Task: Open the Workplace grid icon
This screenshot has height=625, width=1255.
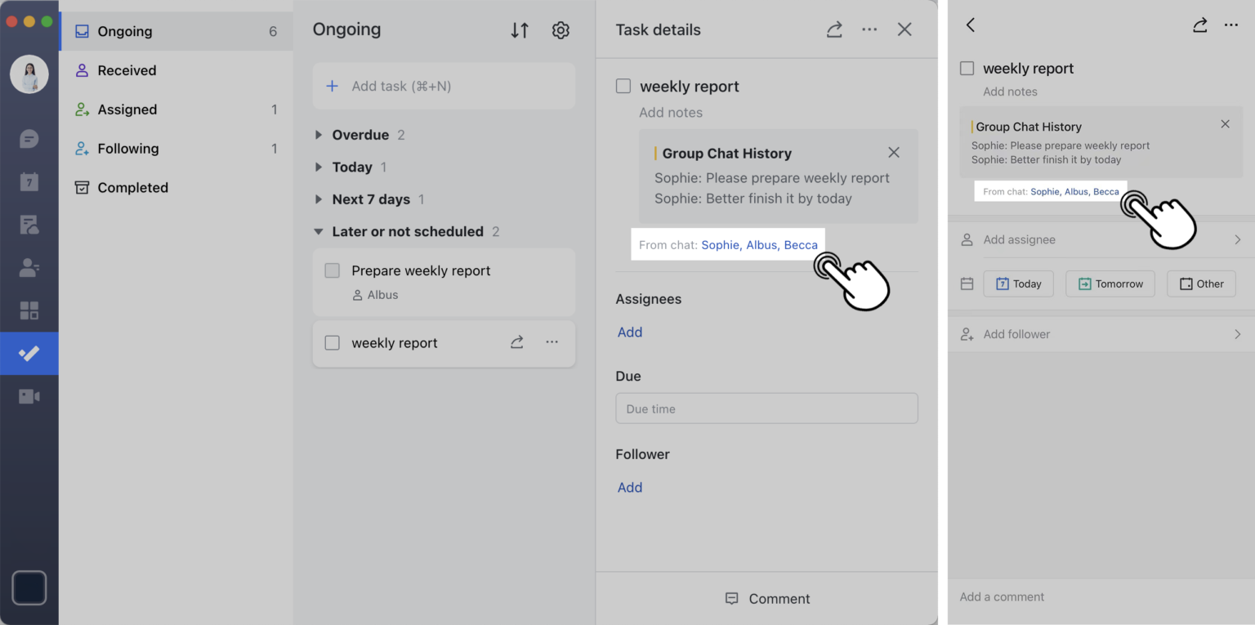Action: coord(29,310)
